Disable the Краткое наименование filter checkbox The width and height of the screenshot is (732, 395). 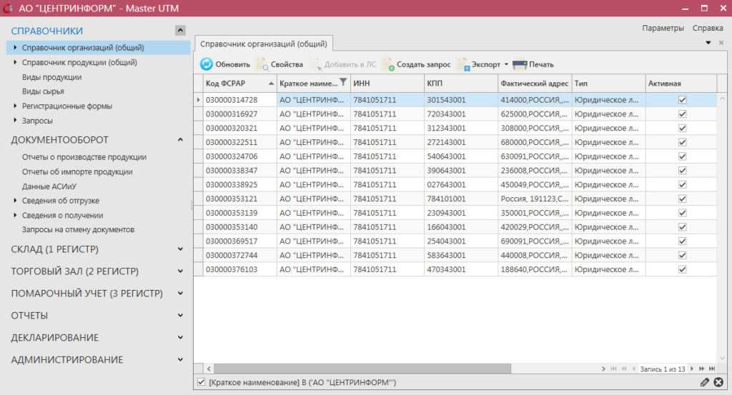pos(201,383)
